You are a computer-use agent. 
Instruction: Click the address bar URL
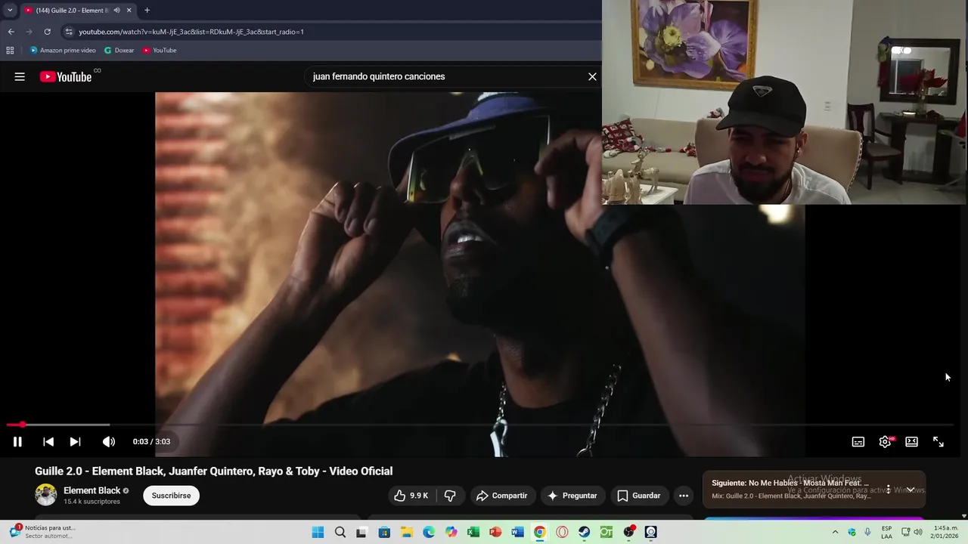pyautogui.click(x=191, y=32)
